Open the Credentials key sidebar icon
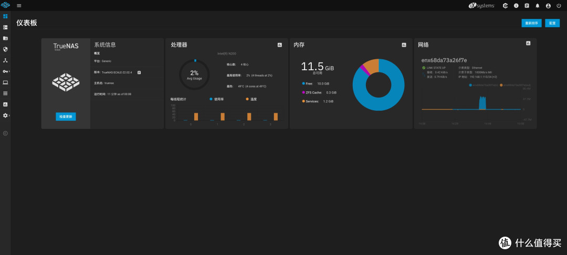567x255 pixels. pos(5,71)
